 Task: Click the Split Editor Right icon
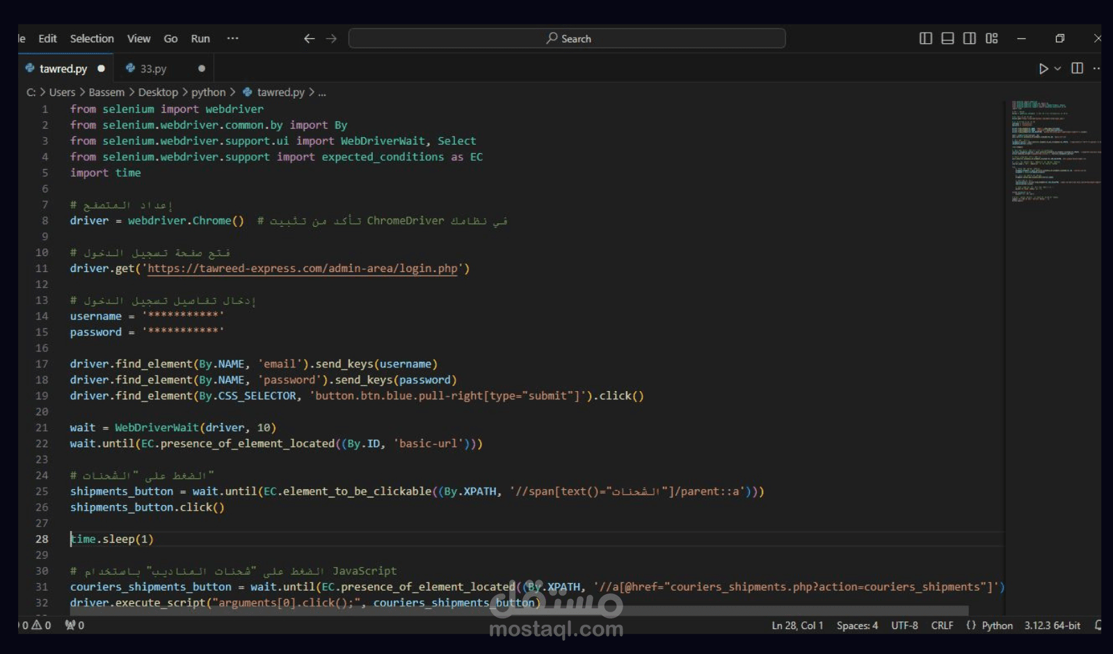[x=1077, y=68]
